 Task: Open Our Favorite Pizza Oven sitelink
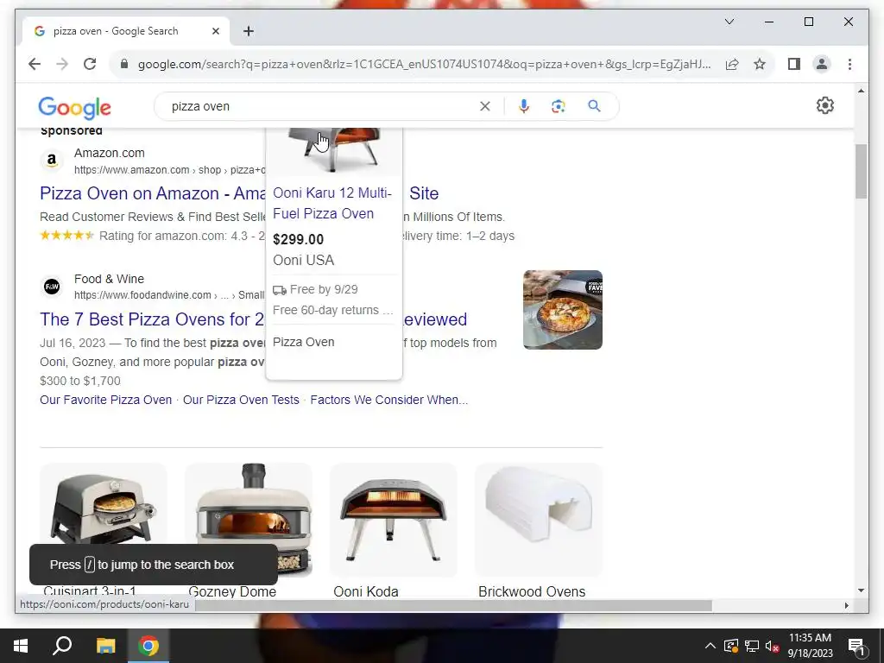(x=105, y=400)
